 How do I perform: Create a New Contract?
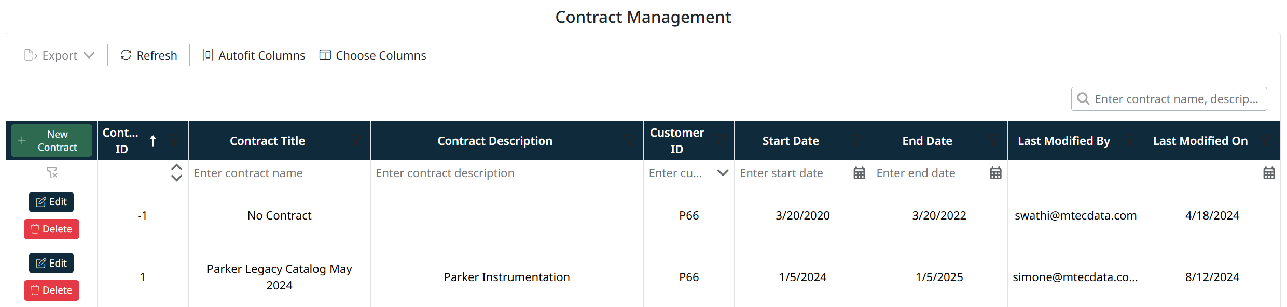[51, 141]
